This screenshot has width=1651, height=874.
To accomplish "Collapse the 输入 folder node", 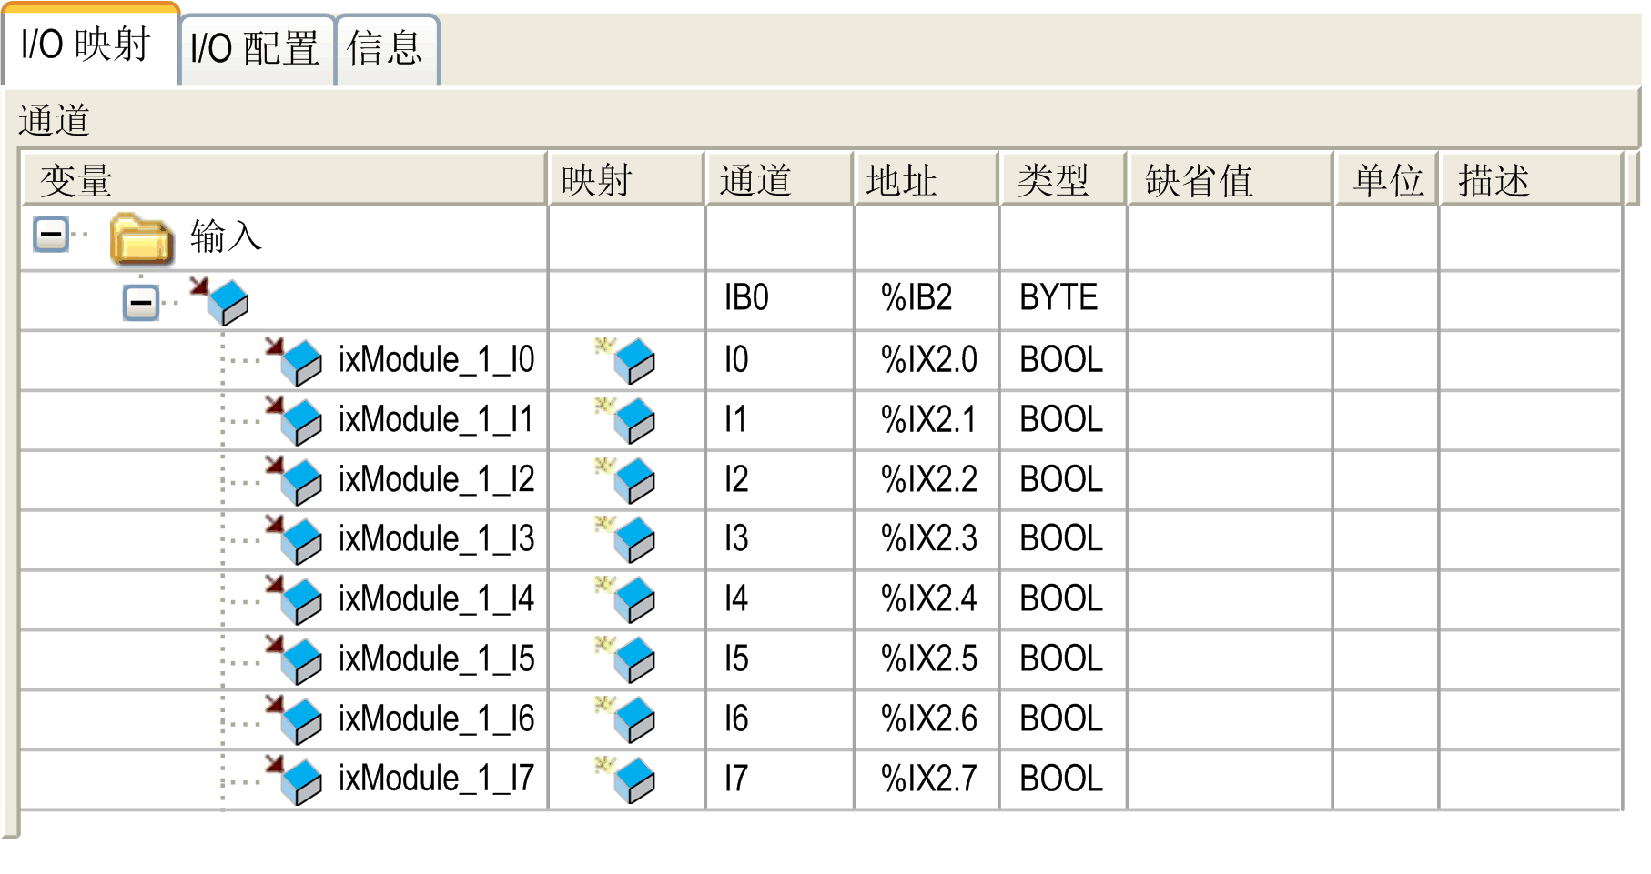I will (51, 235).
